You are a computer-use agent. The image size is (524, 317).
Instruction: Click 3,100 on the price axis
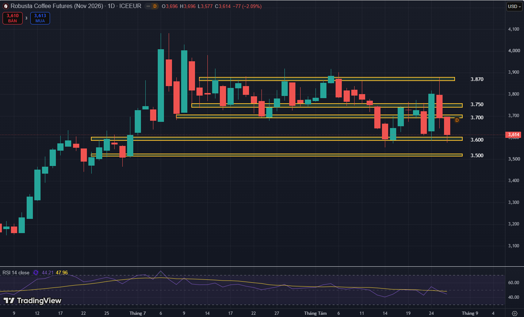point(514,246)
